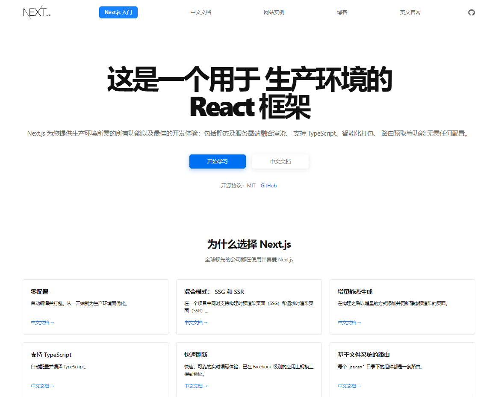The image size is (501, 397).
Task: Click the 增量静态生成 card title
Action: coord(355,292)
